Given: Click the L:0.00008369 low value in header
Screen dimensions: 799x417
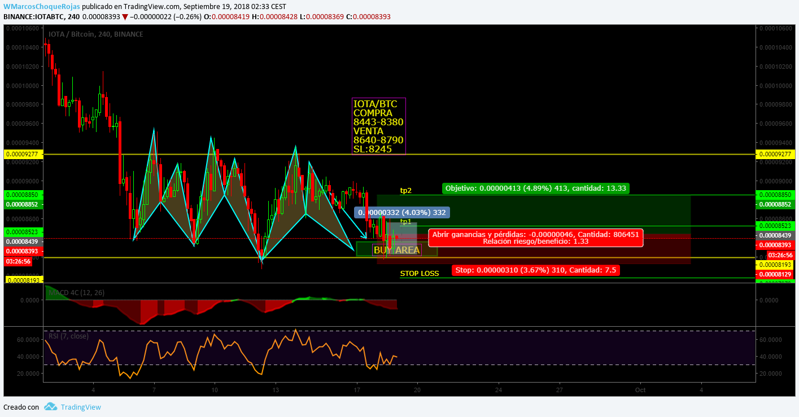Looking at the screenshot, I should coord(323,16).
